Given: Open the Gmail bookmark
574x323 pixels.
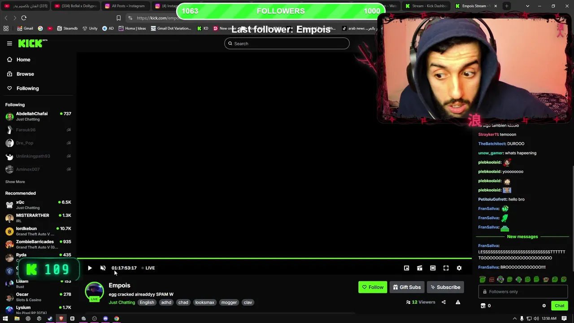Looking at the screenshot, I should coord(25,28).
